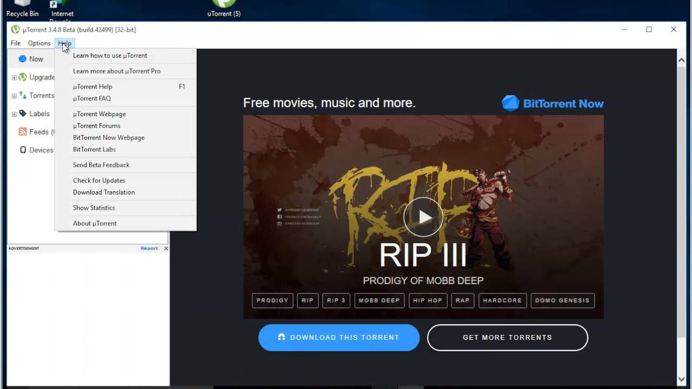Open the Recycle Bin desktop icon
Viewport: 692px width, 389px height.
(23, 9)
